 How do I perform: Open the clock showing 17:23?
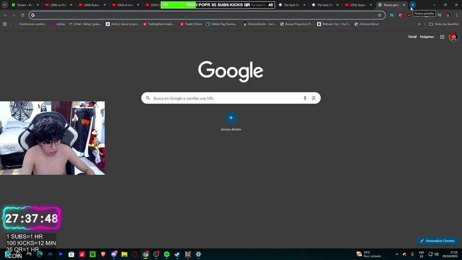(450, 254)
